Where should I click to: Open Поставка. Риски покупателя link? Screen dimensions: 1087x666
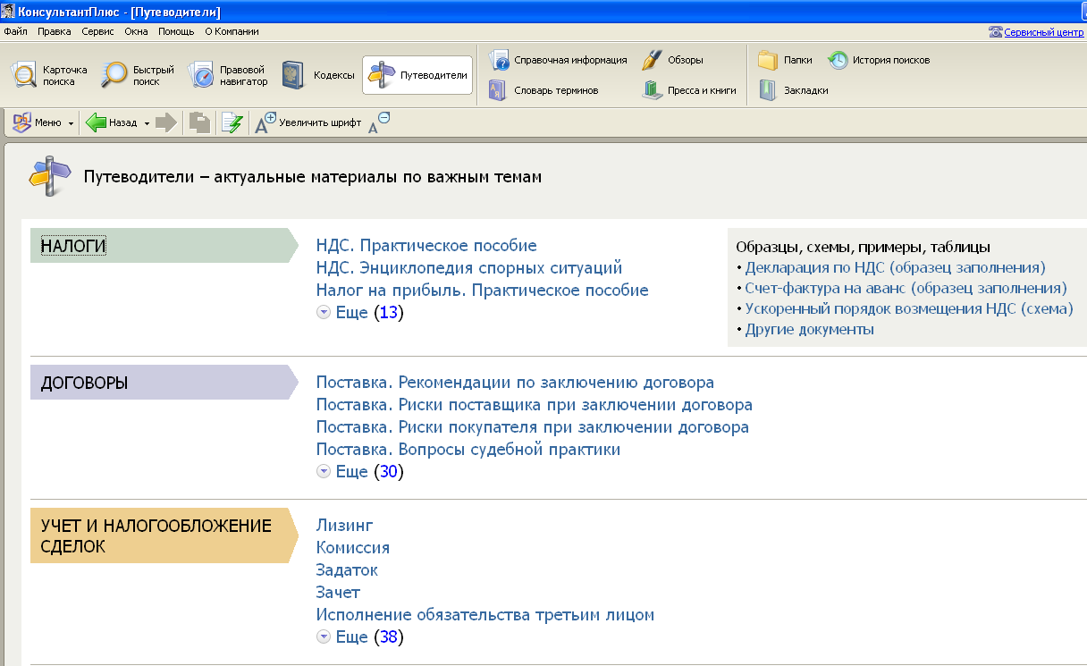click(x=533, y=427)
